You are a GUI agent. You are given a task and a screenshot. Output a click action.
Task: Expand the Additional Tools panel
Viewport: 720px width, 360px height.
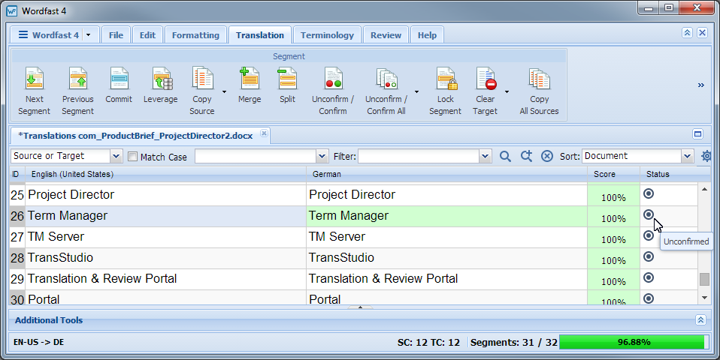point(700,319)
